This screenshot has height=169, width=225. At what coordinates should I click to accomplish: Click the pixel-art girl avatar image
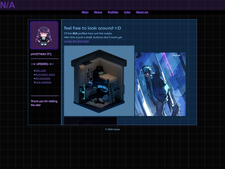(44, 35)
